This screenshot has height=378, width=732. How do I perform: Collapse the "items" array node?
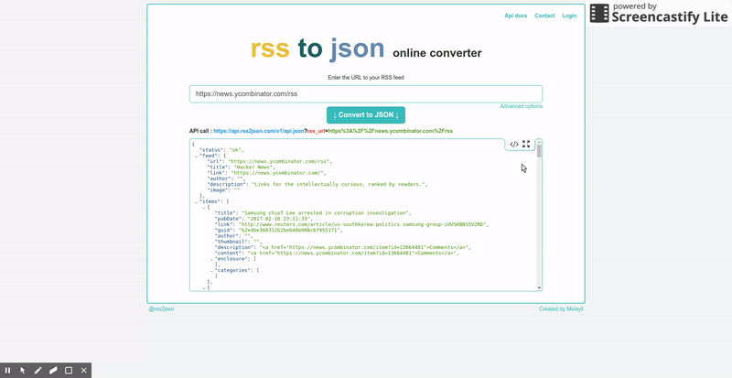[196, 203]
